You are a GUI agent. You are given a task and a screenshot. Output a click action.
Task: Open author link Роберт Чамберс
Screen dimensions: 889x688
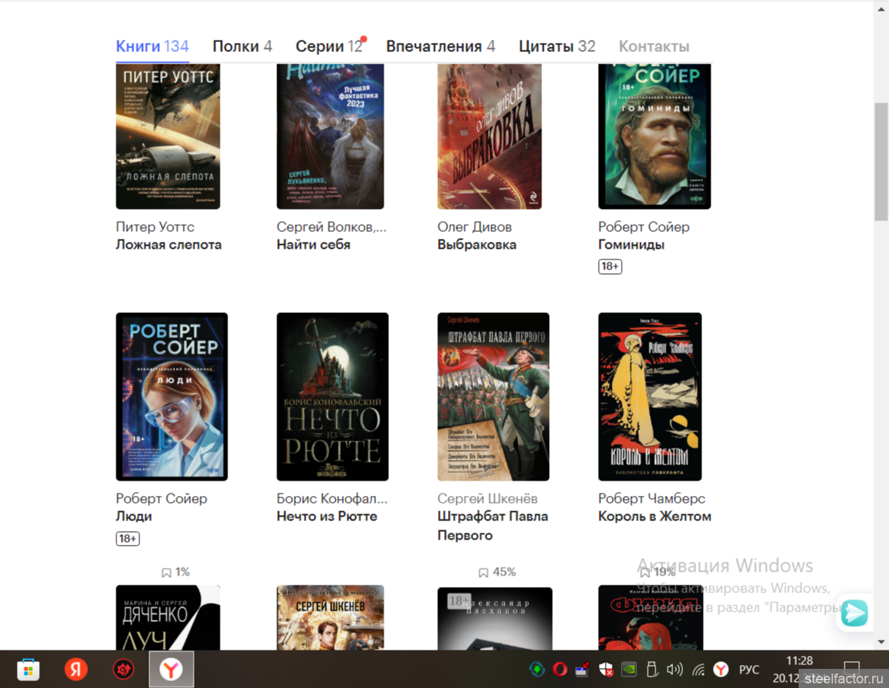click(652, 499)
